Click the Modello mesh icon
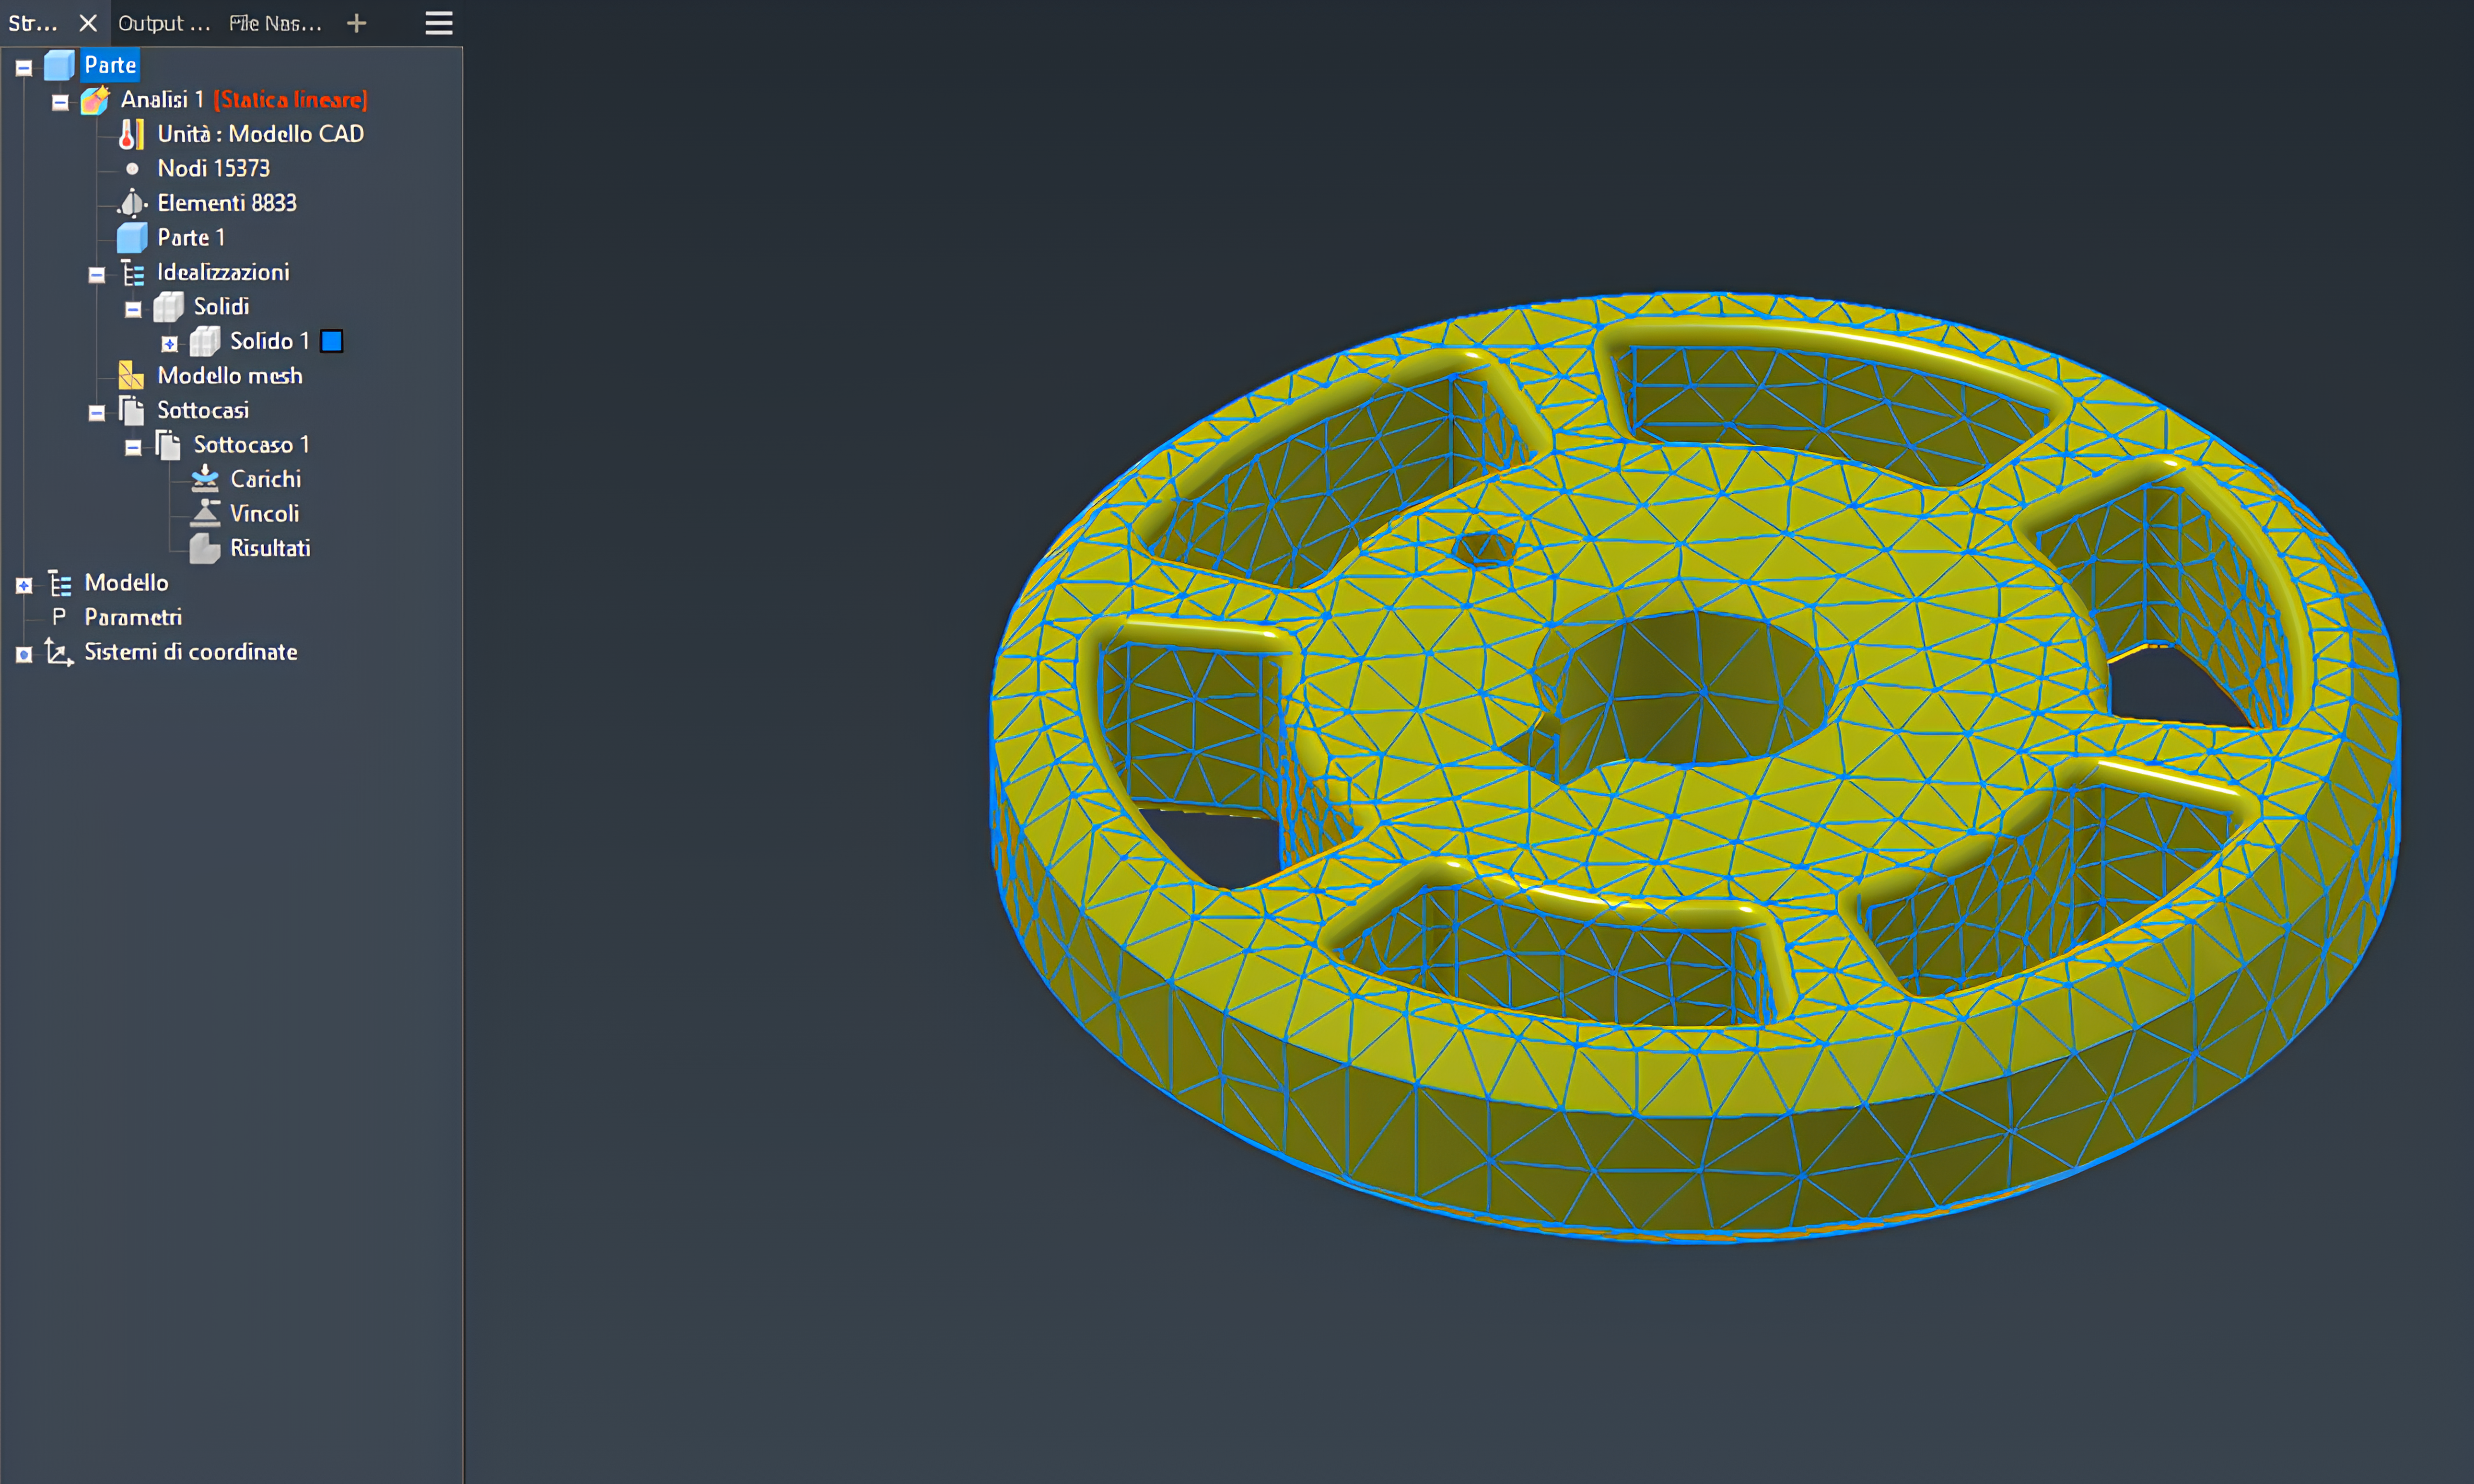This screenshot has height=1484, width=2474. [x=131, y=376]
